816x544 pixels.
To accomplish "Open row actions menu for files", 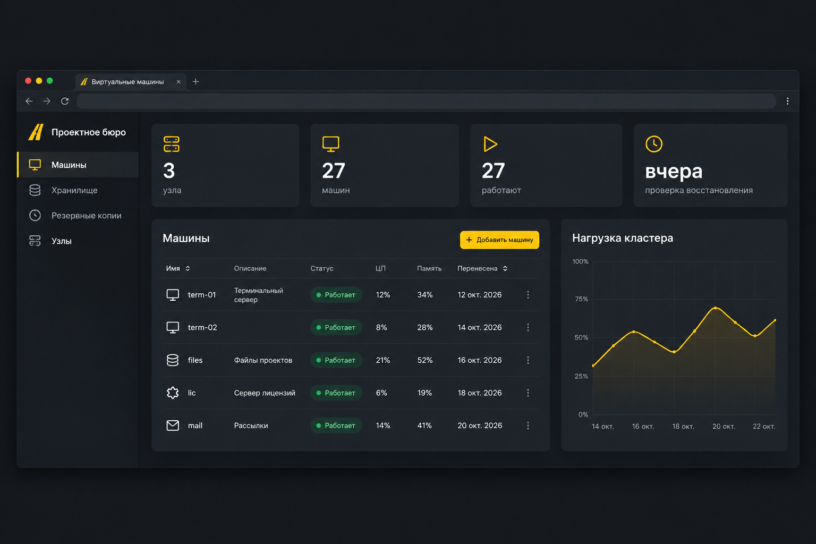I will [528, 360].
